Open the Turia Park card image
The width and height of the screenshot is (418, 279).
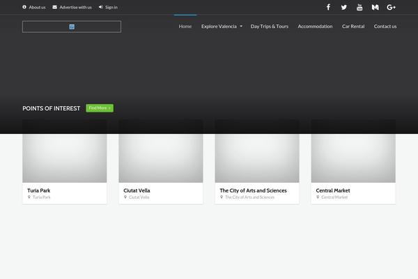[65, 151]
